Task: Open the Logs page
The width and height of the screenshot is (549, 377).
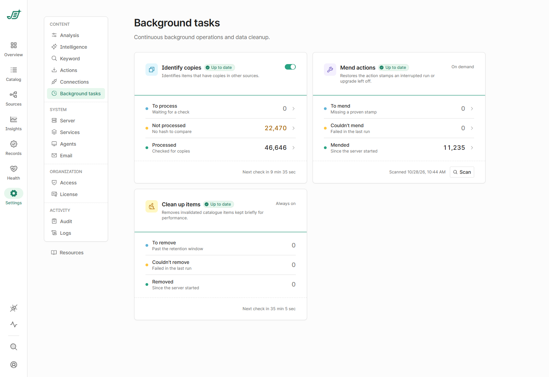Action: [x=76, y=233]
